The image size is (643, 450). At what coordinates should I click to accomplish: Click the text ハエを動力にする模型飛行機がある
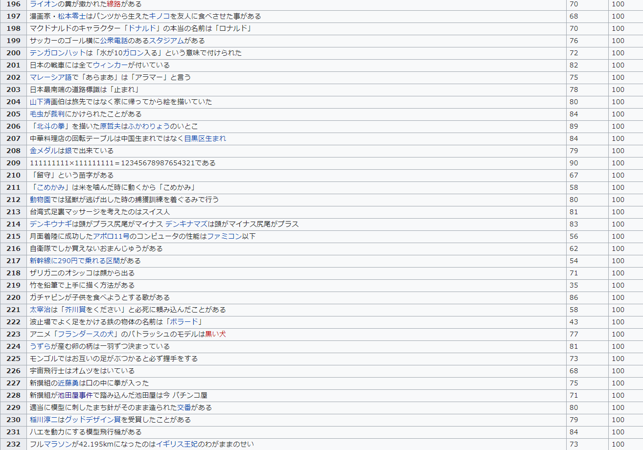coord(86,432)
